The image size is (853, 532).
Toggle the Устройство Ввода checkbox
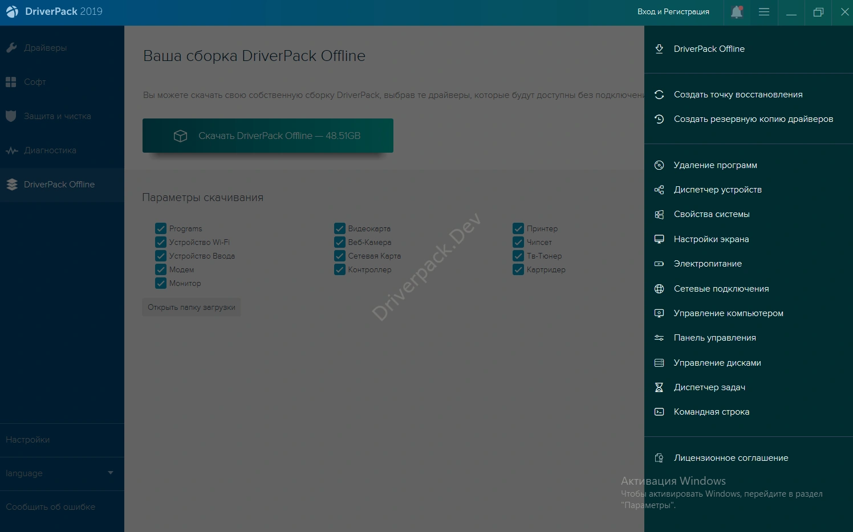161,256
